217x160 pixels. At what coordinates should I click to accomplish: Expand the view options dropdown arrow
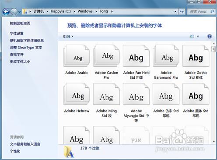click(x=198, y=36)
